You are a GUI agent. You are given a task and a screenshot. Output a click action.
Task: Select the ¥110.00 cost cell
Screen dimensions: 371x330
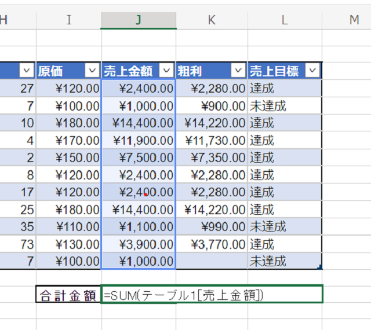click(68, 227)
